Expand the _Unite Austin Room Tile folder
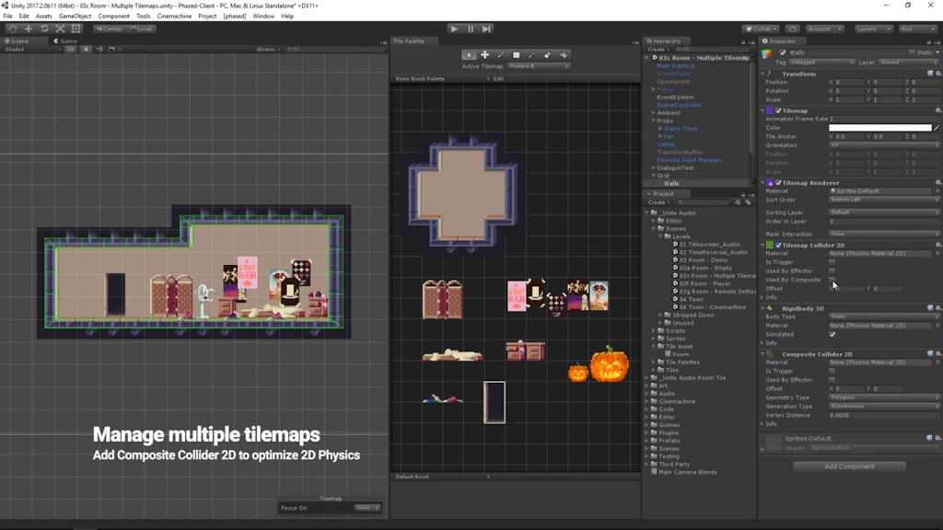Screen dimensions: 943x530 pos(648,378)
